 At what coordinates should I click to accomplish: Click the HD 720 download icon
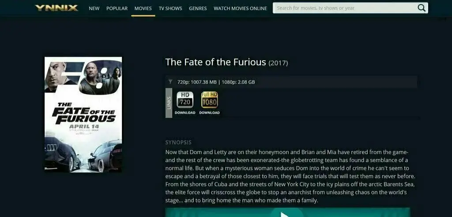coord(185,100)
